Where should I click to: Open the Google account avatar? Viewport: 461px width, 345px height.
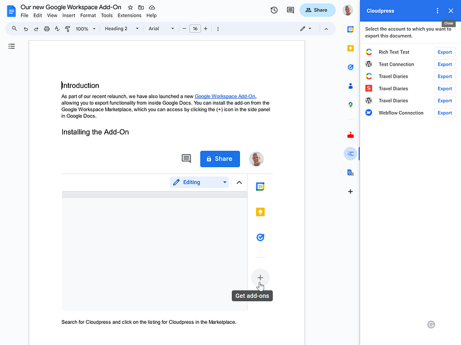(348, 10)
